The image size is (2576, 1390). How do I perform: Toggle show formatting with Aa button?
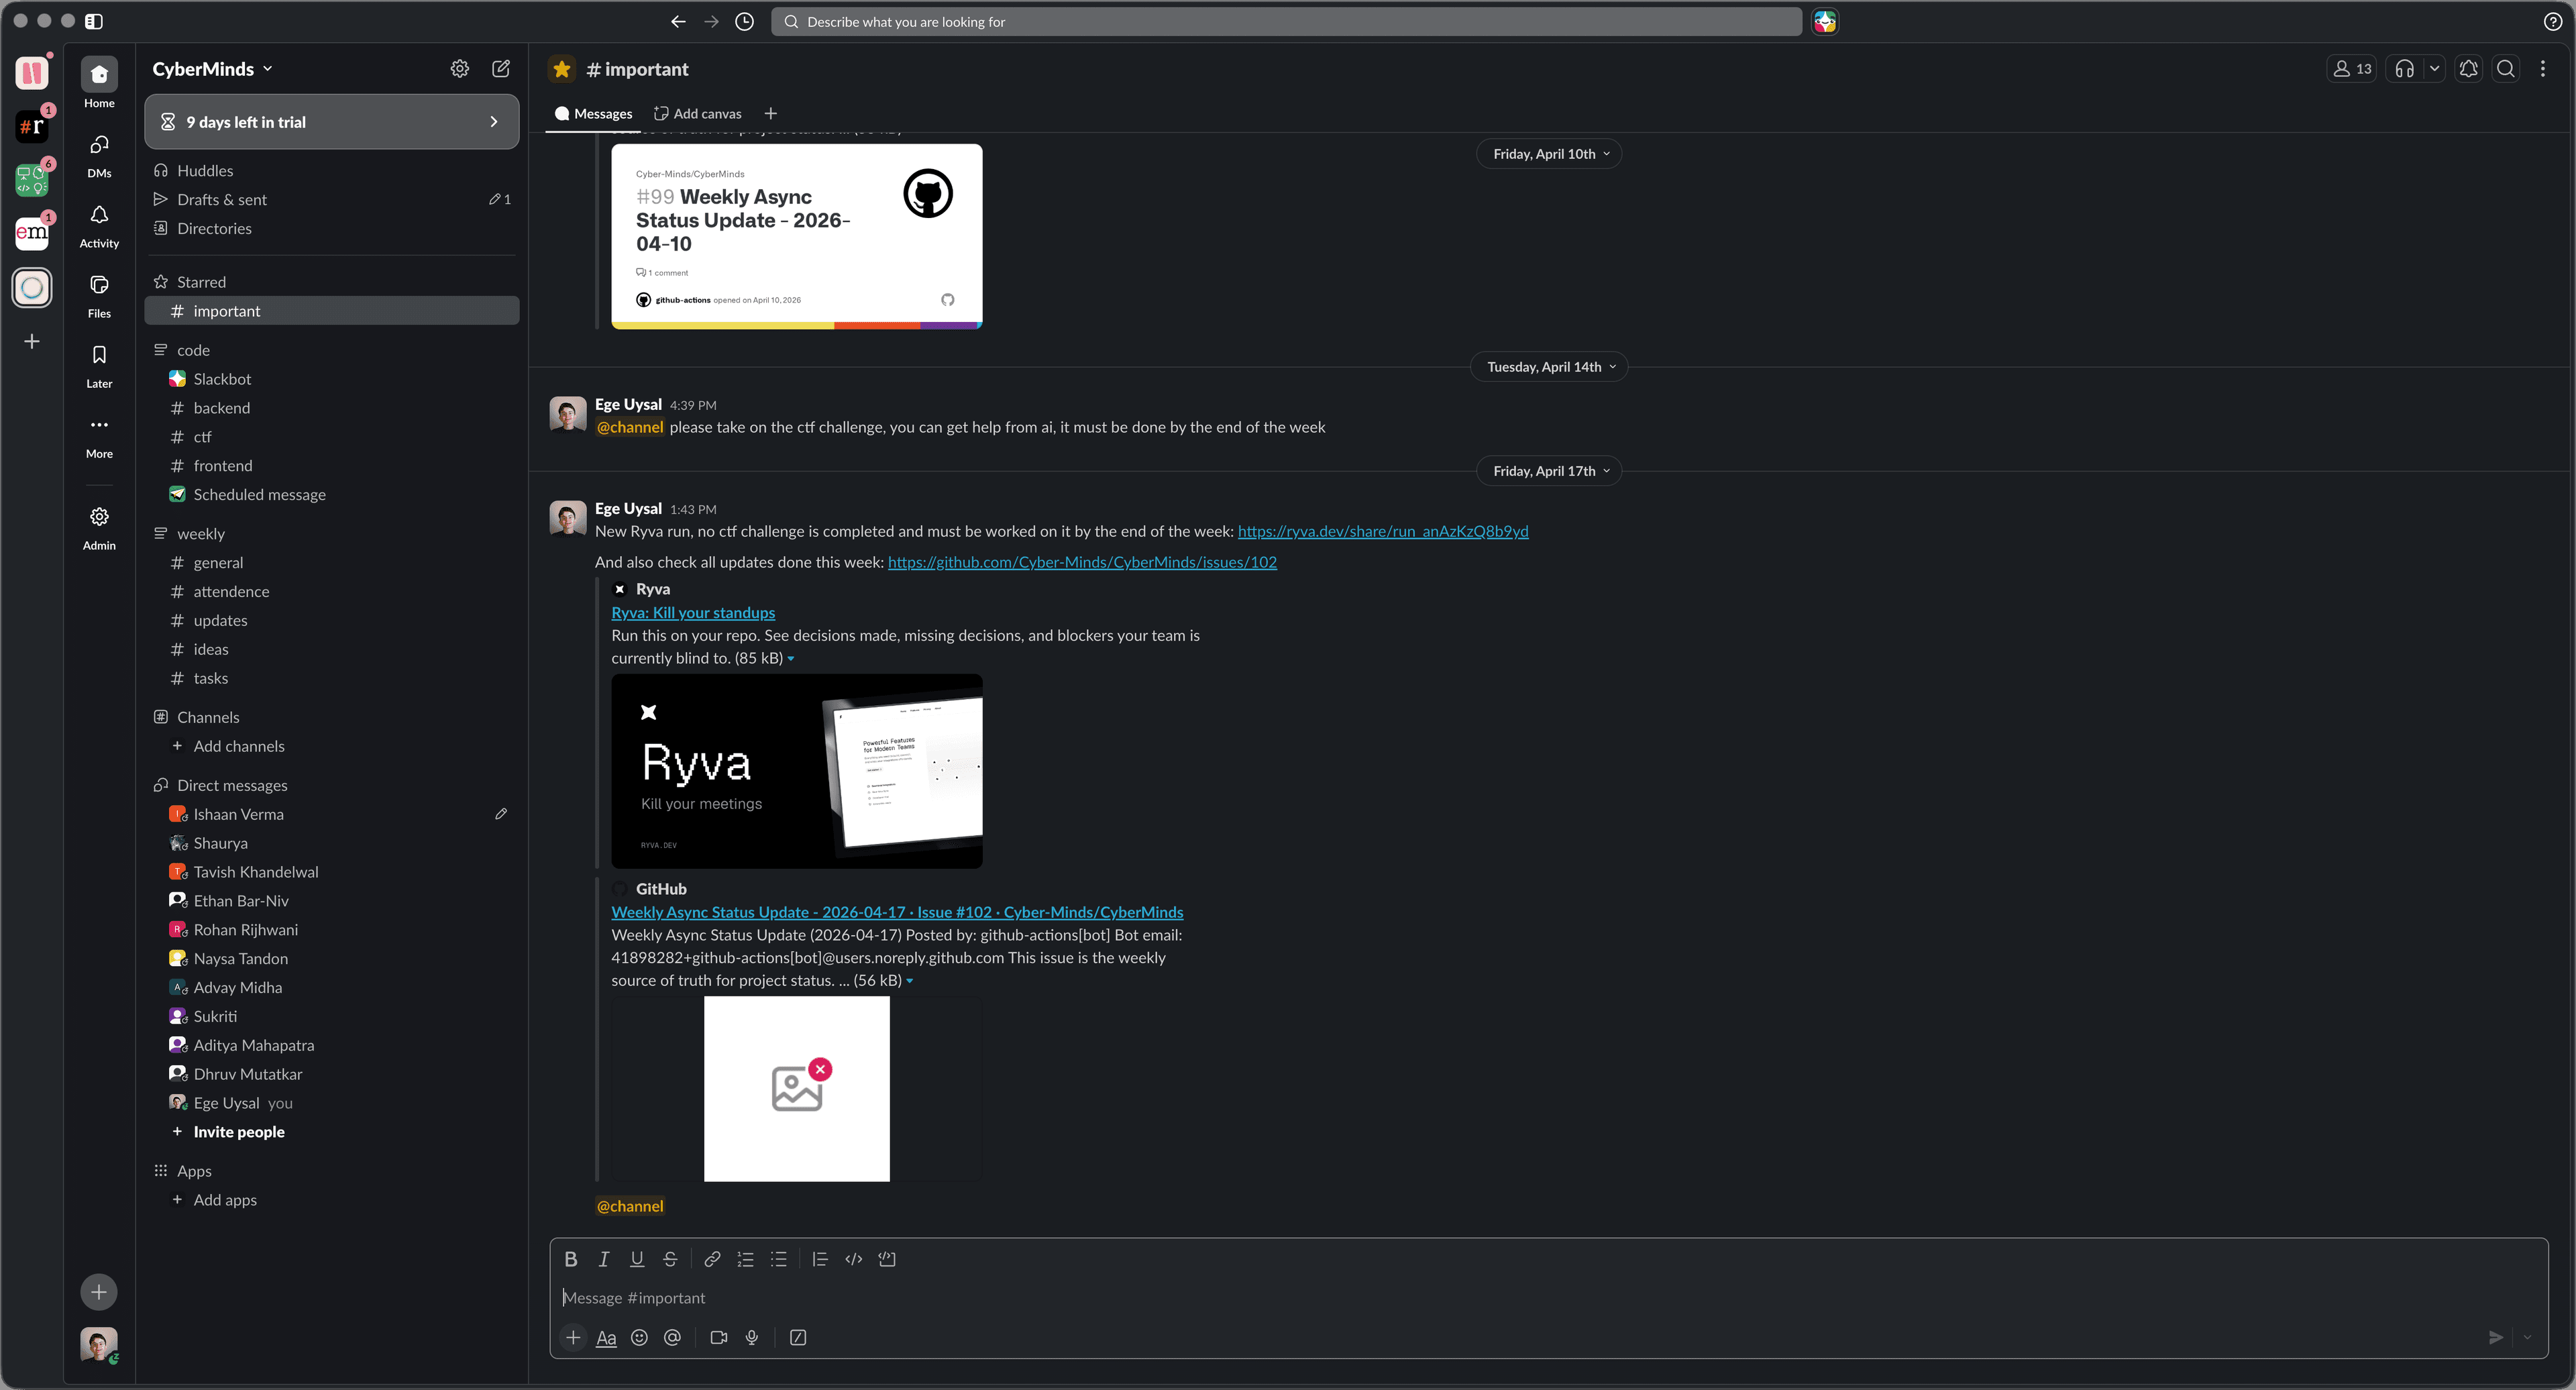(x=606, y=1337)
